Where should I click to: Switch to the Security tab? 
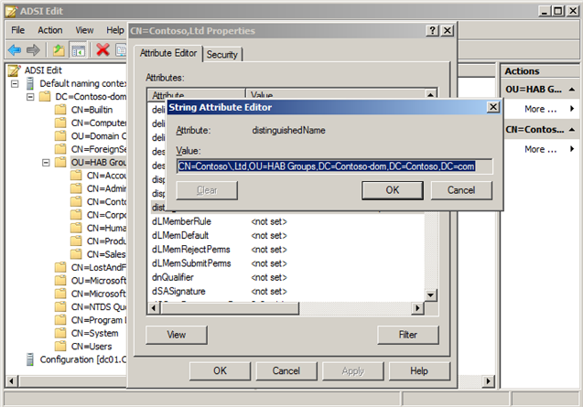point(222,55)
